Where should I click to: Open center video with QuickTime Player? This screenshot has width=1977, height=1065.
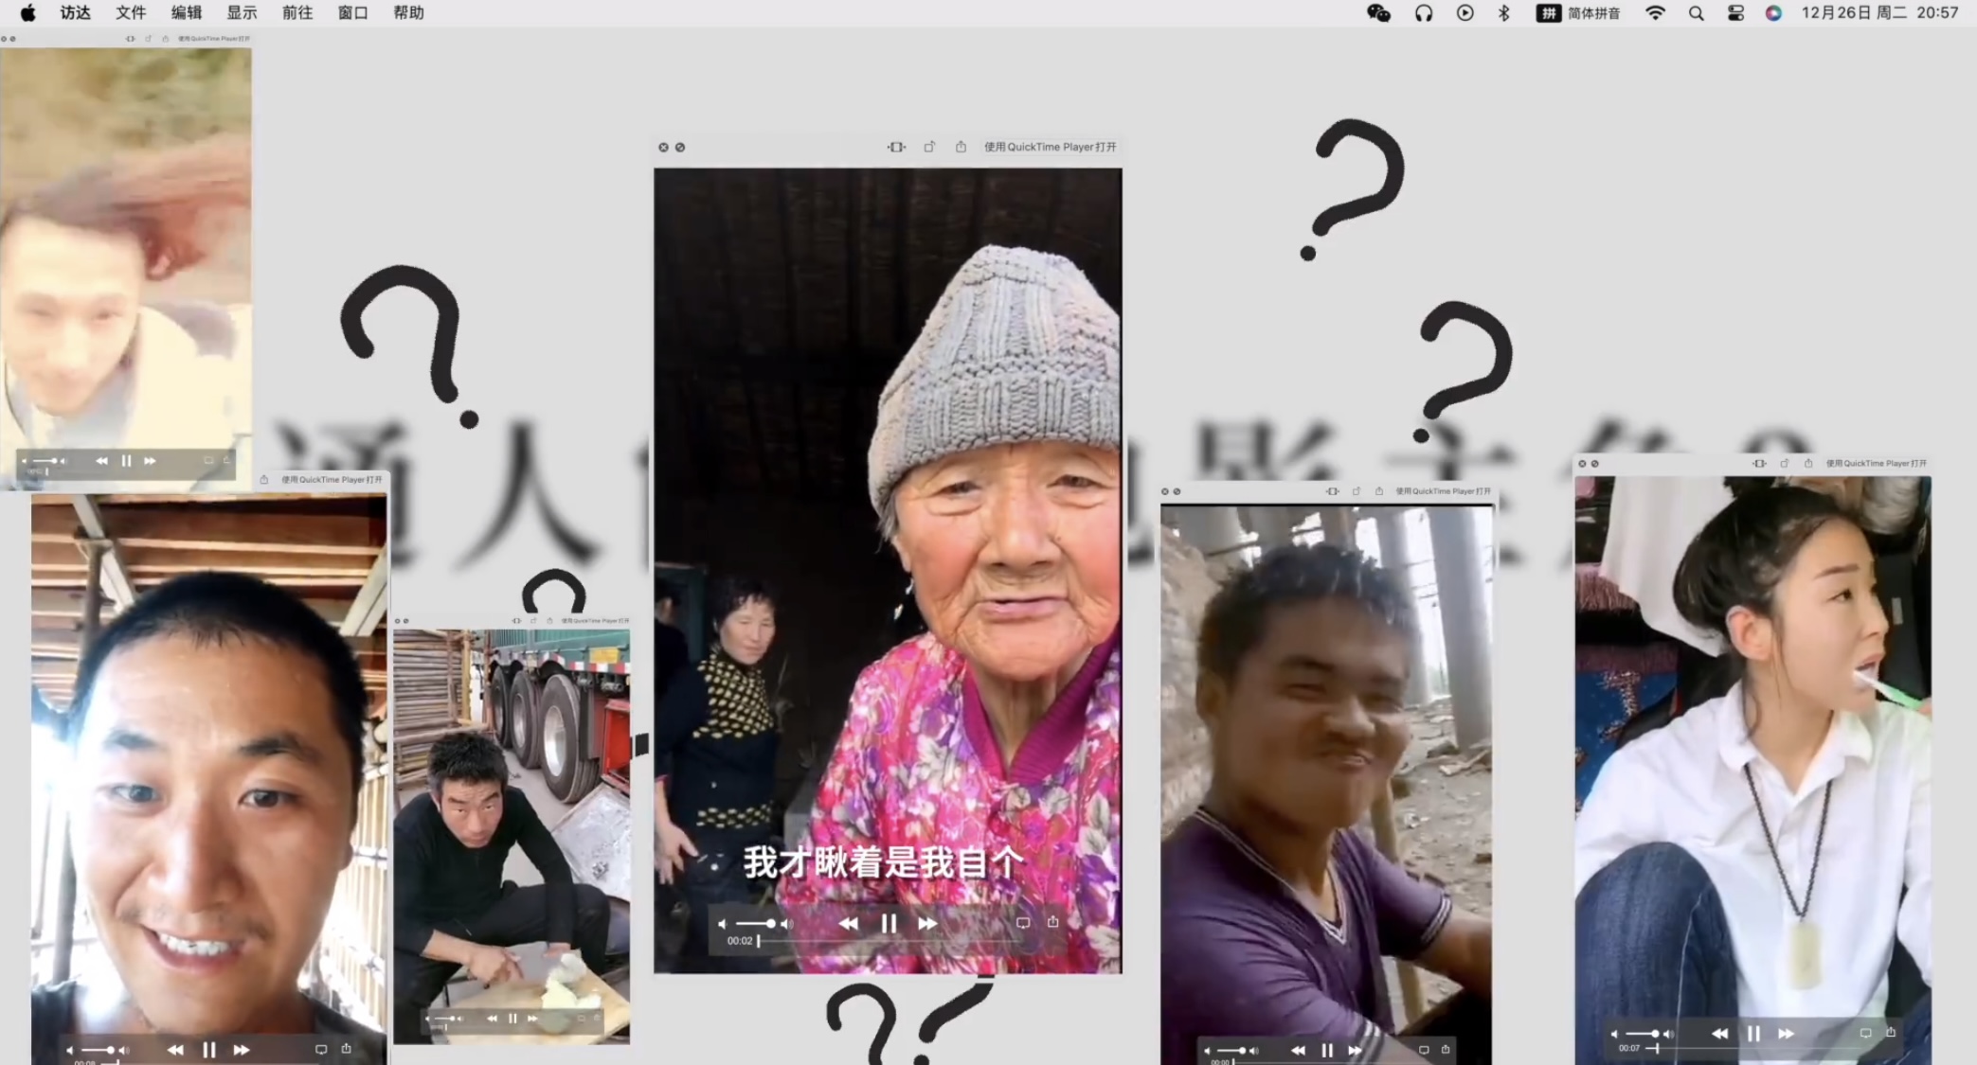(1050, 147)
